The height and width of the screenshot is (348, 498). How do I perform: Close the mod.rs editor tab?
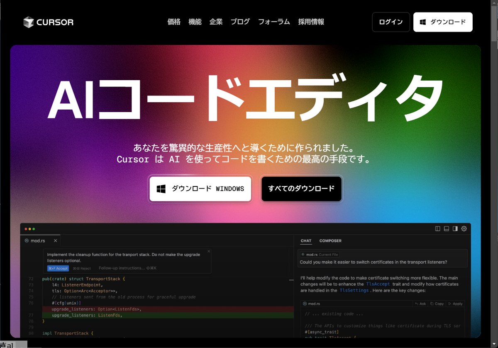point(55,241)
